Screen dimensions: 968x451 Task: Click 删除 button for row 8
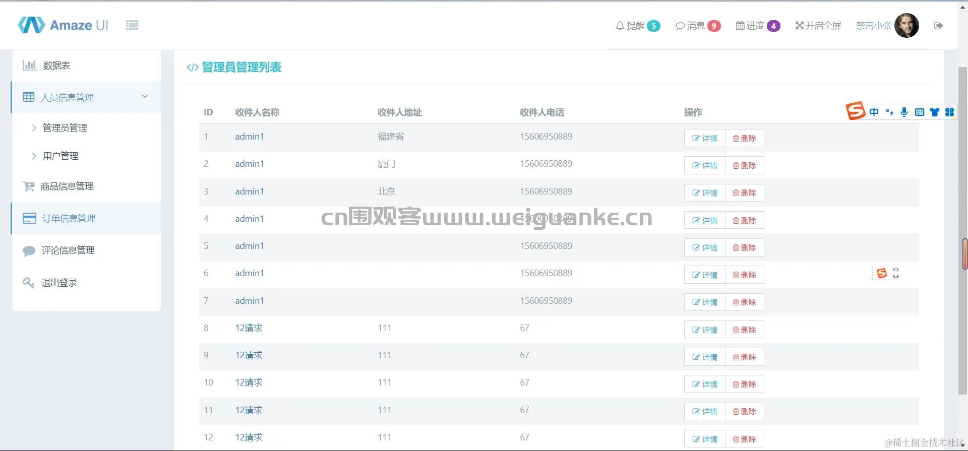(745, 330)
